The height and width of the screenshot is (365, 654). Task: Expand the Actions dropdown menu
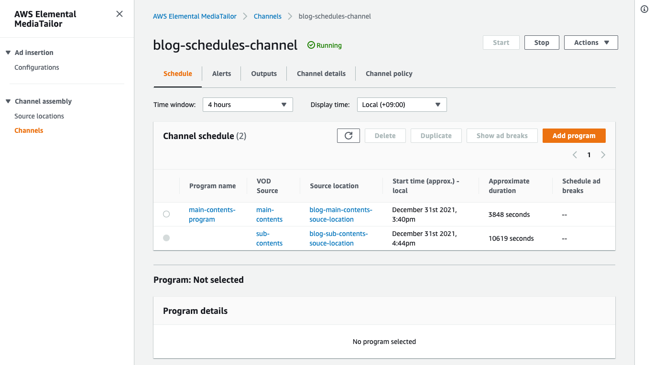(x=591, y=43)
